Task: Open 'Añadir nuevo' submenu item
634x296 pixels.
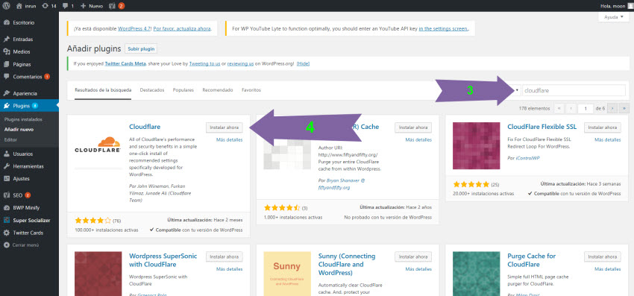Action: click(x=19, y=130)
